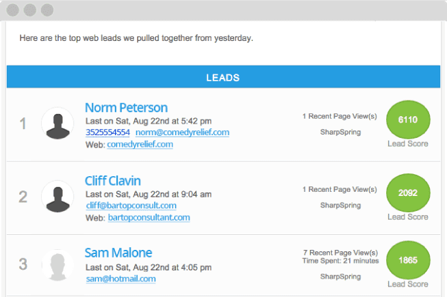447x297 pixels.
Task: Click Norm Peterson's avatar icon
Action: (x=58, y=124)
